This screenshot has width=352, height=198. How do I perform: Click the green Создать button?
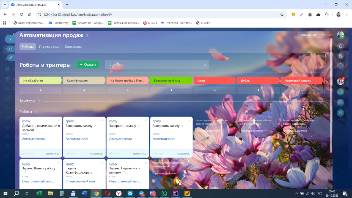click(88, 65)
